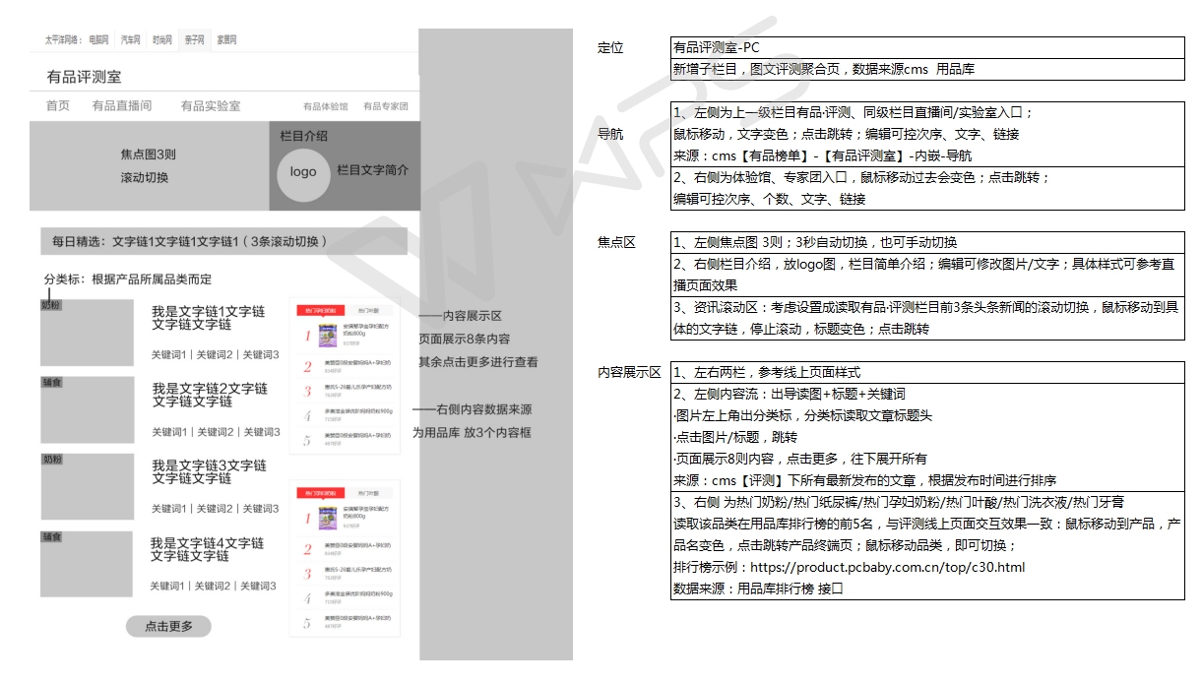Select the 亲子网 tab in top bar
The width and height of the screenshot is (1202, 682).
(x=194, y=40)
